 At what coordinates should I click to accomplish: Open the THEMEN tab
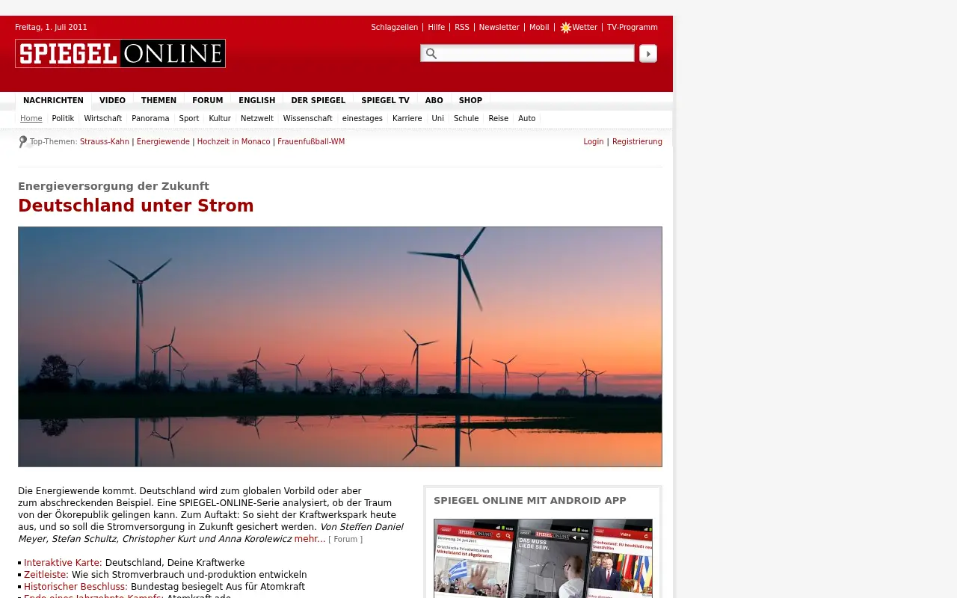click(x=159, y=101)
